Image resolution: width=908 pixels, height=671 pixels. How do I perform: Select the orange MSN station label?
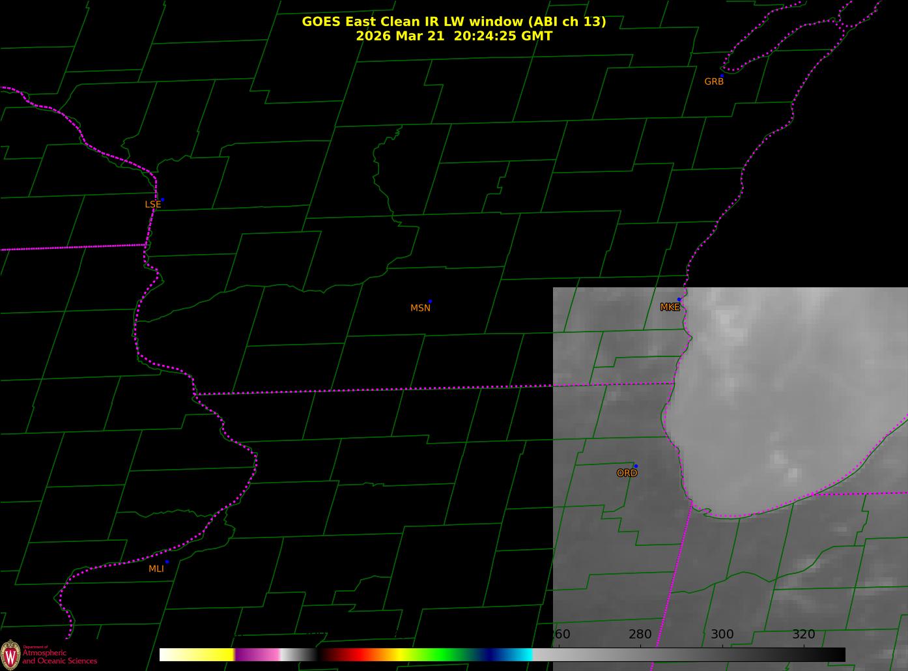click(420, 308)
